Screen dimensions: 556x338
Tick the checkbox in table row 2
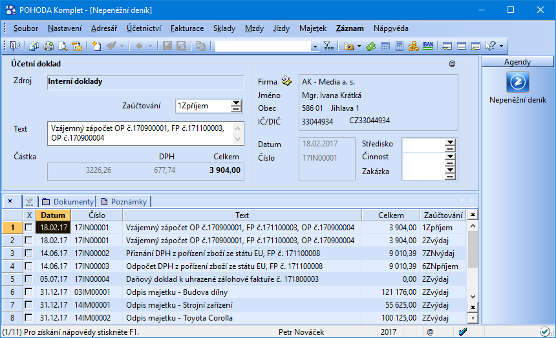28,241
